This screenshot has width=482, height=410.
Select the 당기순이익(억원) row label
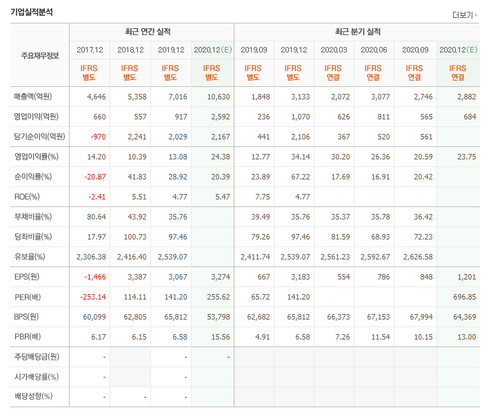tap(40, 137)
